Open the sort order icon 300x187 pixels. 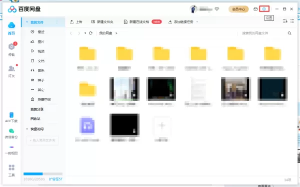tap(285, 21)
